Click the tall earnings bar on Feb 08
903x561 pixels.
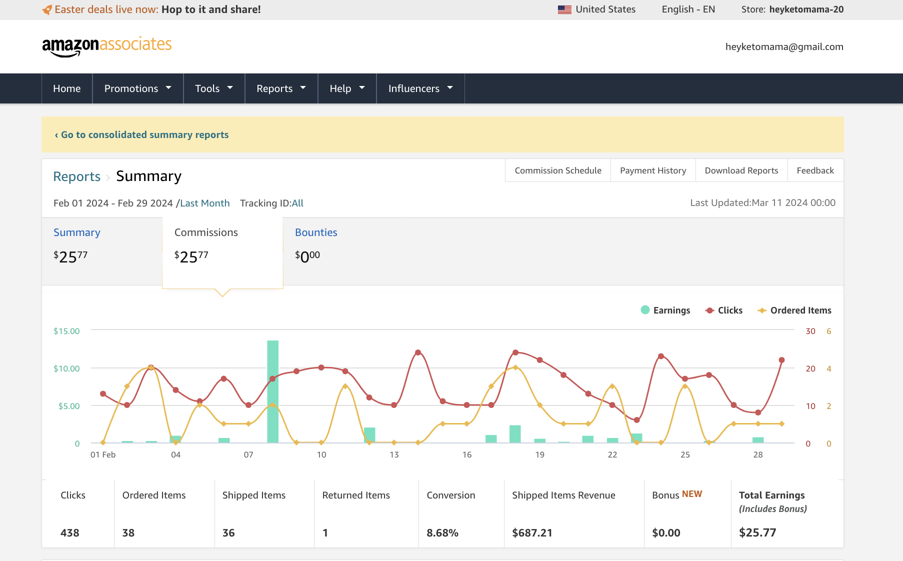point(272,391)
